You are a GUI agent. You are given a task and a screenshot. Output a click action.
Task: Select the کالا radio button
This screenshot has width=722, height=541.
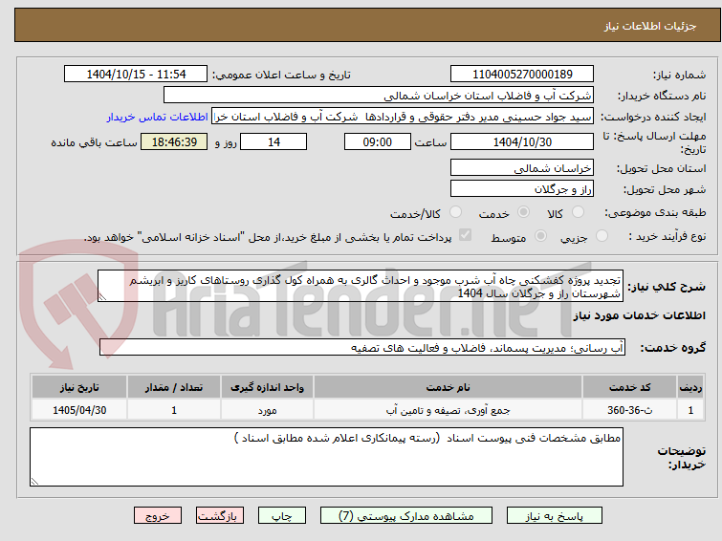point(578,212)
